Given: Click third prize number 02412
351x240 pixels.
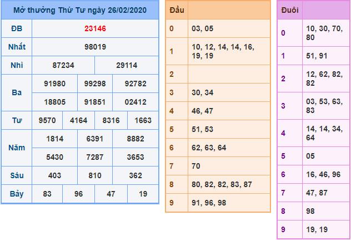Looking at the screenshot, I should click(x=135, y=102).
